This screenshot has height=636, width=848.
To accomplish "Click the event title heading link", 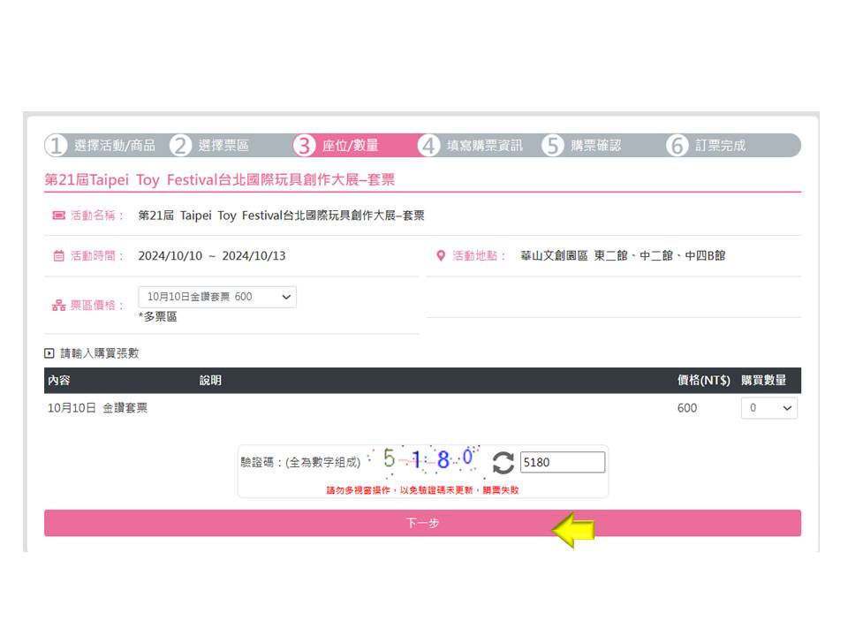I will tap(220, 179).
